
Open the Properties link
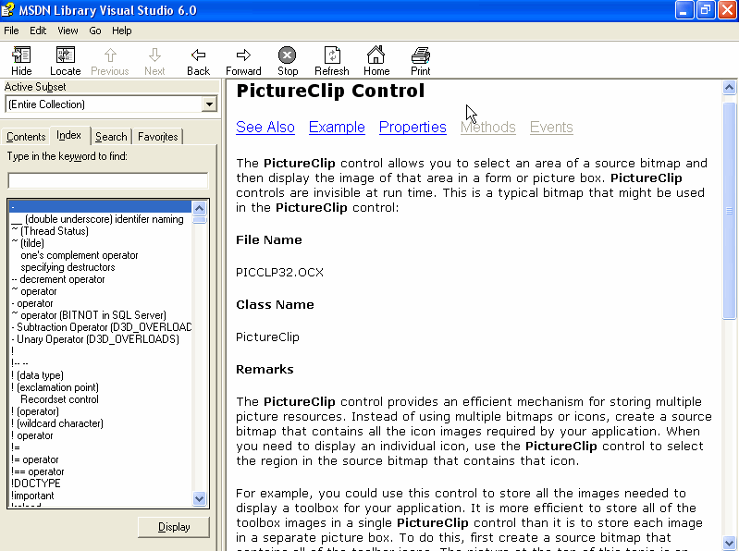[x=413, y=128]
